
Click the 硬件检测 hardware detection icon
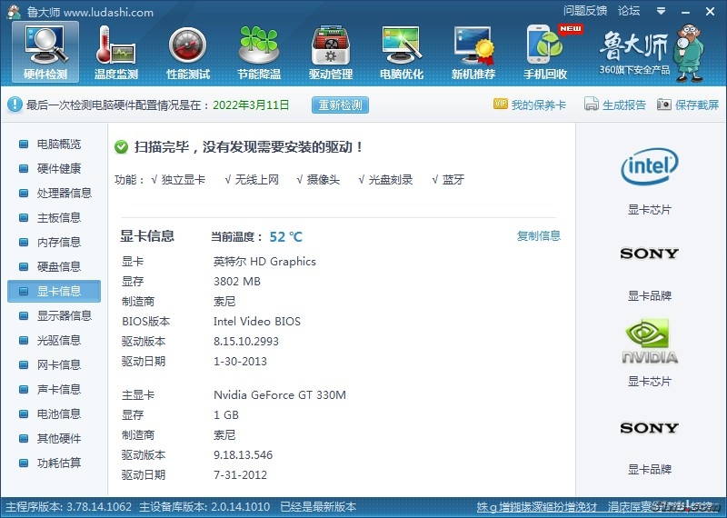point(45,52)
